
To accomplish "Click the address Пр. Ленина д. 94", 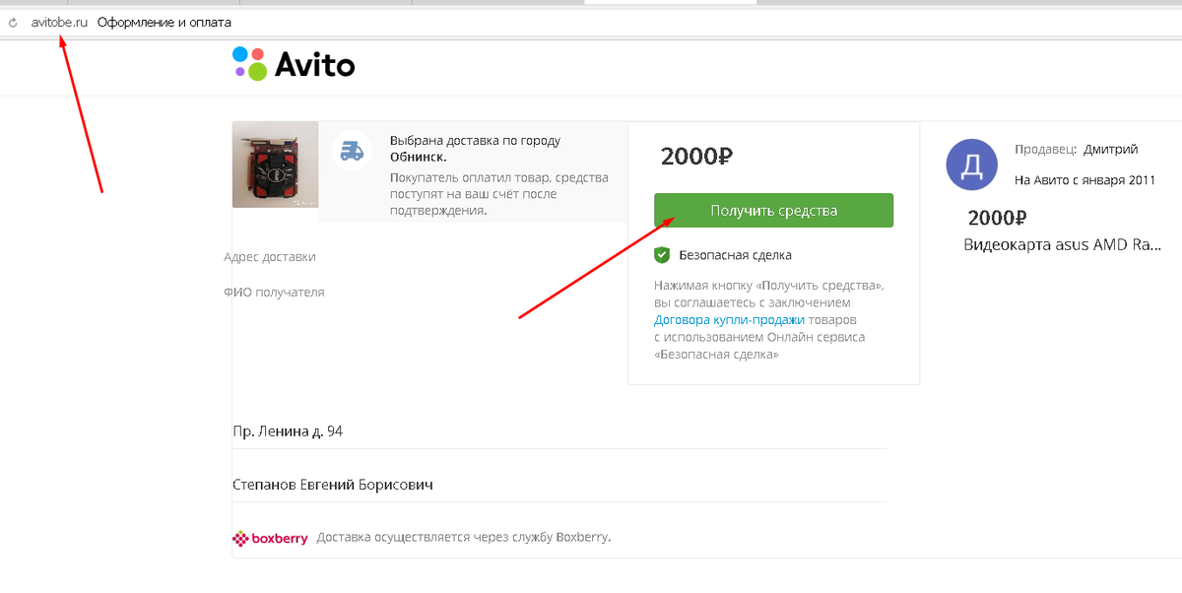I will (288, 431).
